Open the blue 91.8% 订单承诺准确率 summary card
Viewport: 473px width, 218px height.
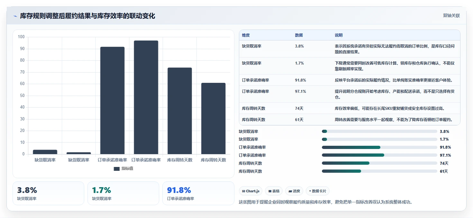point(198,193)
